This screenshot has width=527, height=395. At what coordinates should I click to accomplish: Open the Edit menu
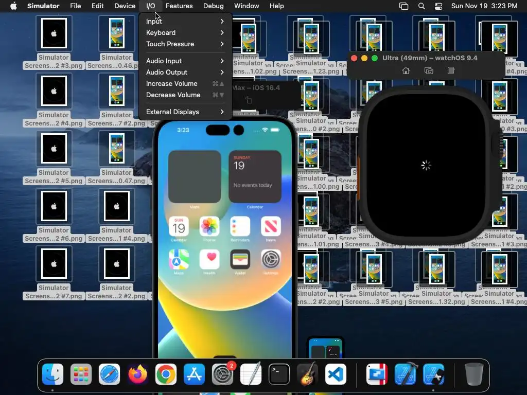pos(97,6)
